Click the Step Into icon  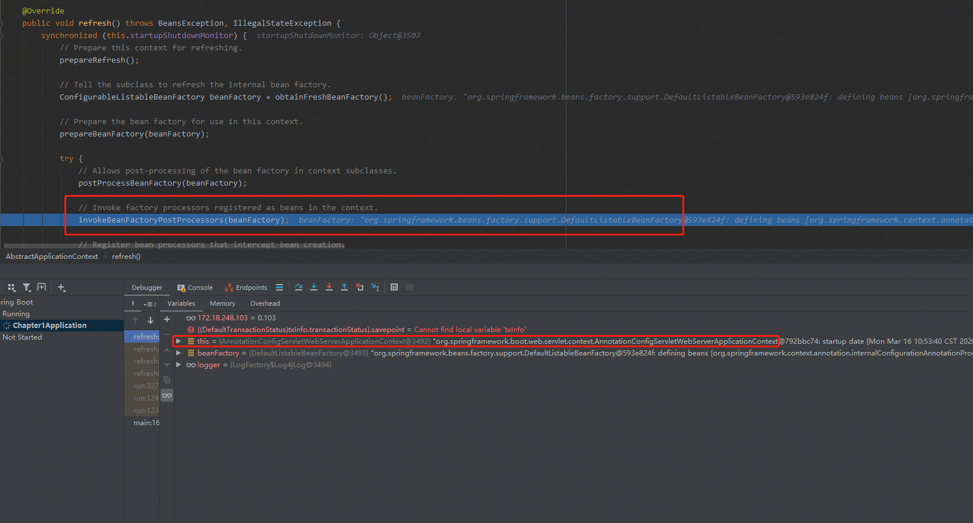314,287
